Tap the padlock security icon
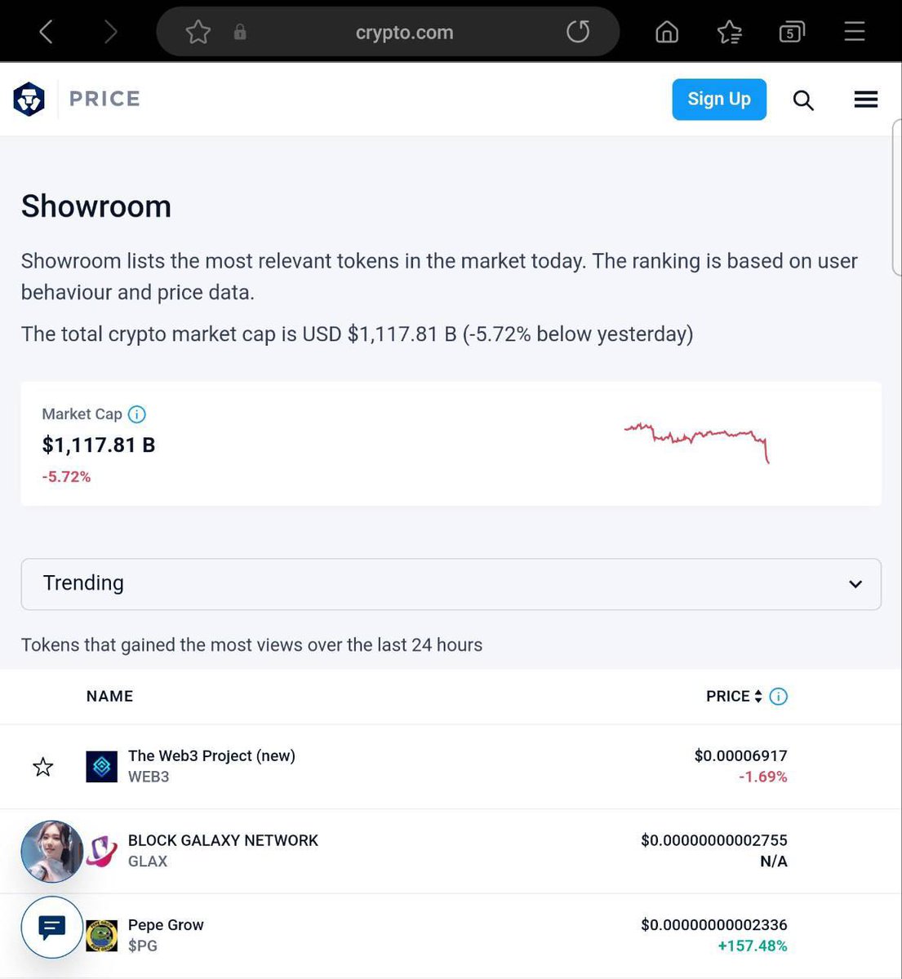The width and height of the screenshot is (902, 979). click(x=240, y=33)
